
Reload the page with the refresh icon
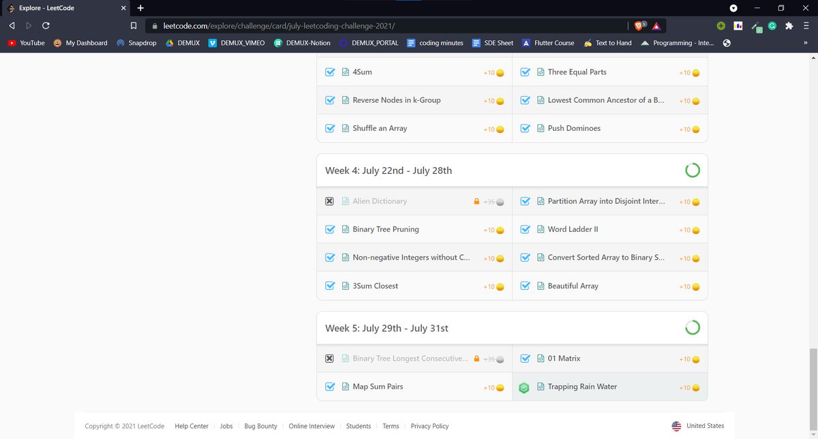[46, 26]
